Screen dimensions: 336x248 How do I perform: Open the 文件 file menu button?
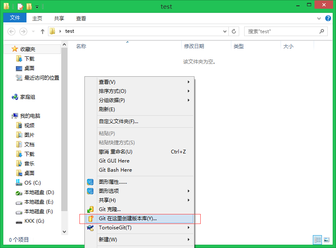15,18
